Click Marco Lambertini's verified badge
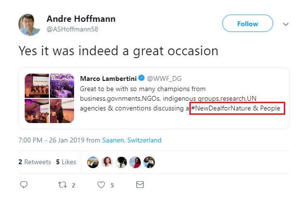Viewport: 307px width, 203px height. (x=142, y=78)
